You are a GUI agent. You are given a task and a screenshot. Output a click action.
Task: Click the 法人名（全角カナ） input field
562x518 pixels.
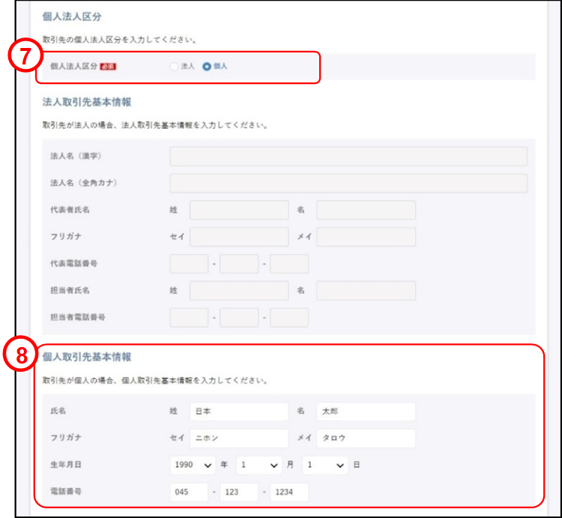pyautogui.click(x=348, y=183)
